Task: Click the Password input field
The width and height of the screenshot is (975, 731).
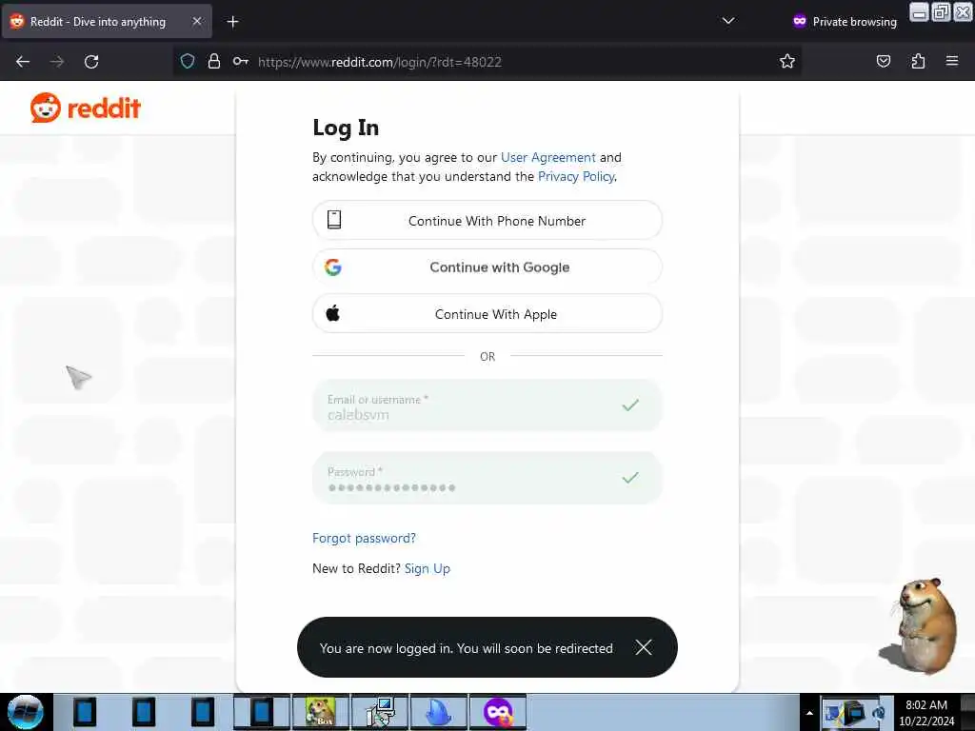Action: (x=487, y=478)
